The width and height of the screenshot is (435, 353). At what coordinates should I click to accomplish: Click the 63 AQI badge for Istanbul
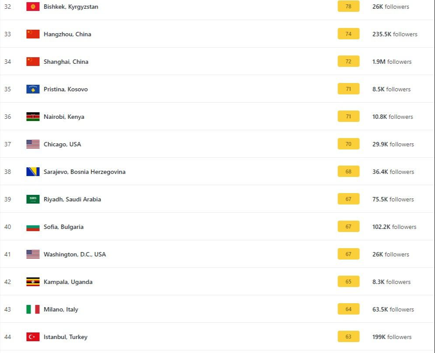(348, 337)
